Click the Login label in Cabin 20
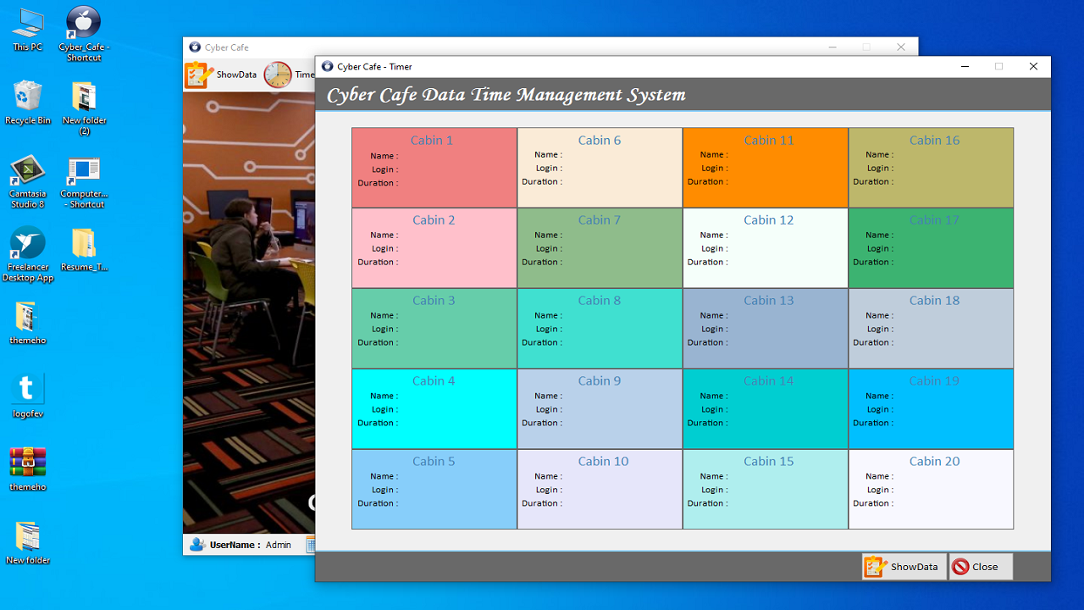This screenshot has width=1084, height=610. (x=880, y=491)
